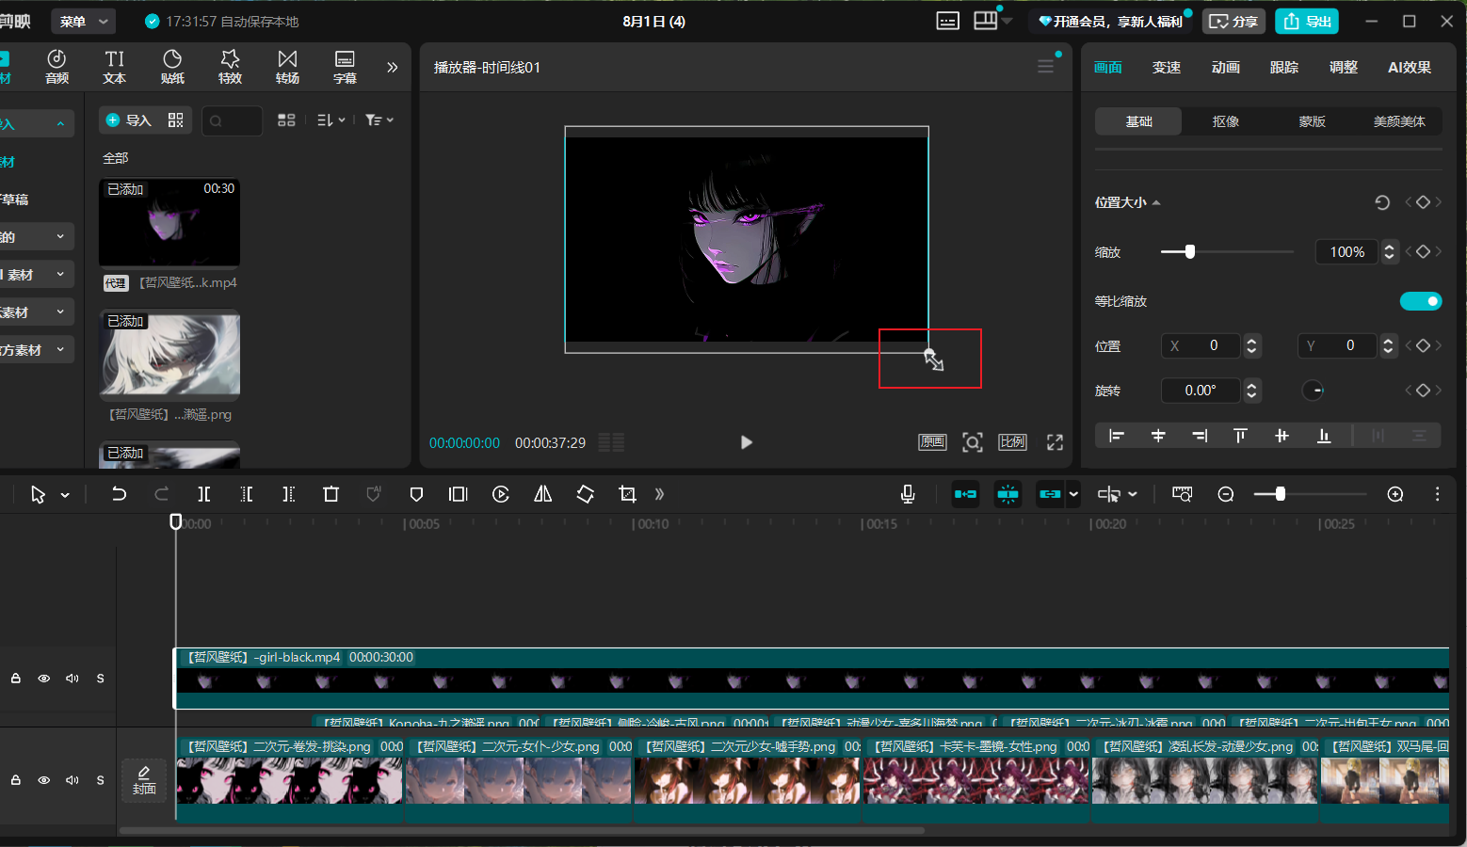The width and height of the screenshot is (1467, 847).
Task: Add a marker with the marker icon
Action: coord(416,494)
